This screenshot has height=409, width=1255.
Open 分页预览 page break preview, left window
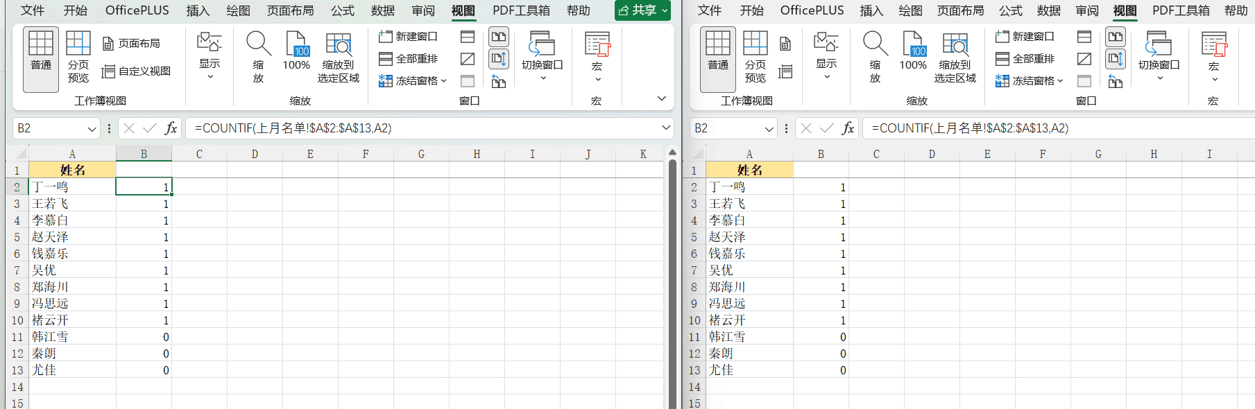[78, 58]
